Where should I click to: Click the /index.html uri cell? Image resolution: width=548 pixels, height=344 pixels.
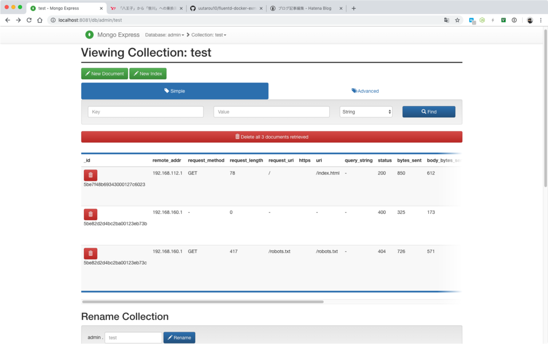pos(328,173)
